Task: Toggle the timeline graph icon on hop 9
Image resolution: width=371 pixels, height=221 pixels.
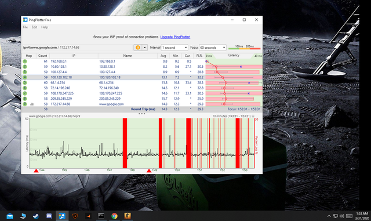Action: pyautogui.click(x=32, y=104)
